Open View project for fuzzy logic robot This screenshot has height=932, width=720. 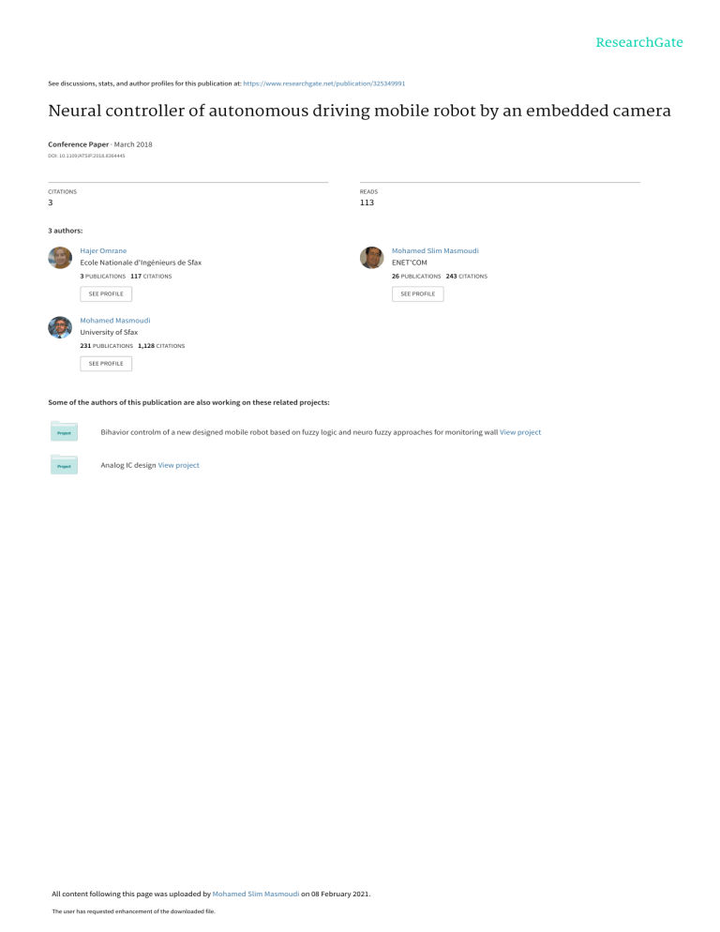[x=520, y=432]
